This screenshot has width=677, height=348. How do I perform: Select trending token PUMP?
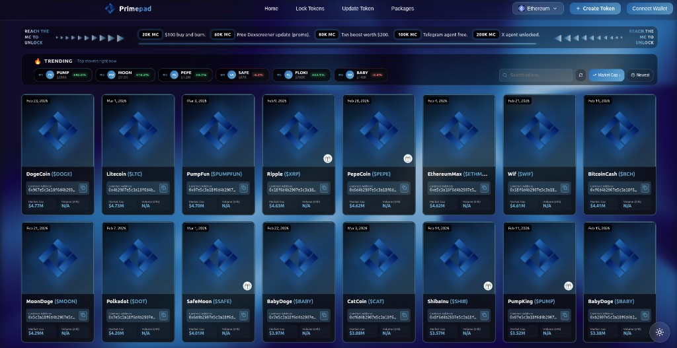(x=63, y=75)
